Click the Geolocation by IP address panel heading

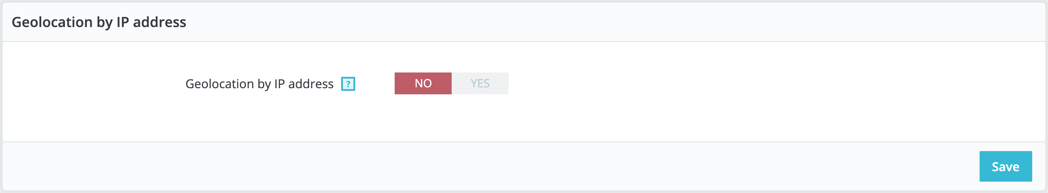(99, 22)
